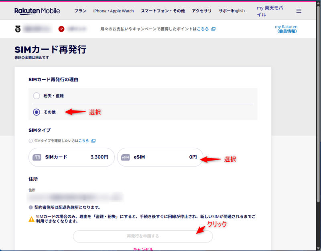Viewport: 321px width, 251px height.
Task: Open the hamburger menu icon
Action: pyautogui.click(x=299, y=11)
